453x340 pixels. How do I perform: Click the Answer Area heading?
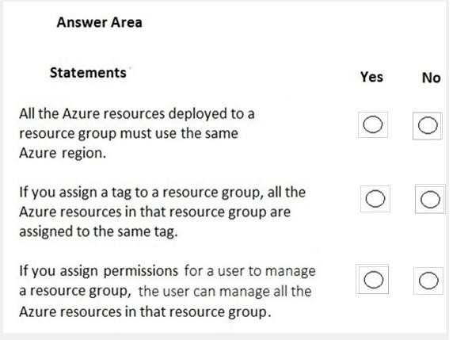[99, 22]
